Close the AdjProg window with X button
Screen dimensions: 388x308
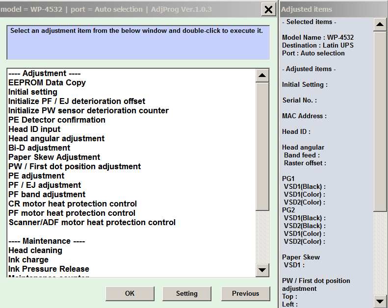pyautogui.click(x=268, y=10)
